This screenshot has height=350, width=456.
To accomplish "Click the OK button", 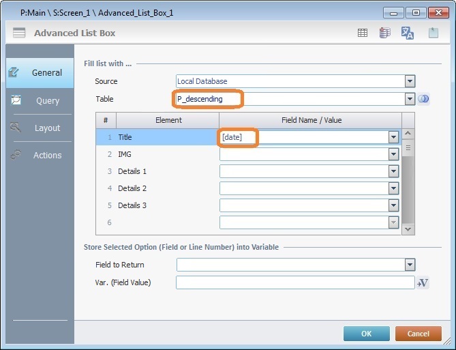I will (x=366, y=334).
